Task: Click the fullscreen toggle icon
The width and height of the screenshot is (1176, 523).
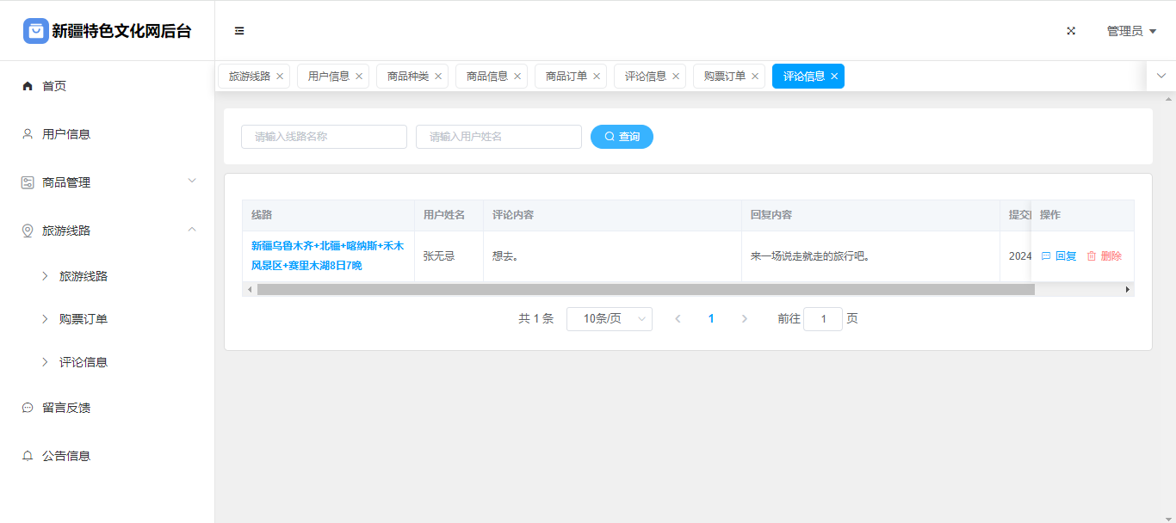Action: tap(1071, 31)
